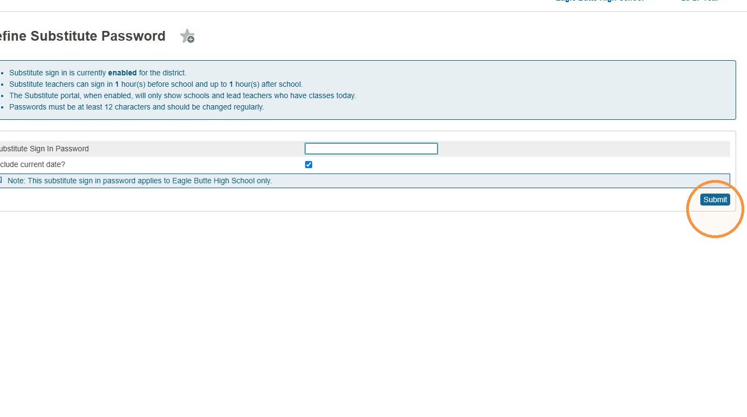Click the include current date label
Viewport: 747px width, 417px height.
pyautogui.click(x=33, y=164)
